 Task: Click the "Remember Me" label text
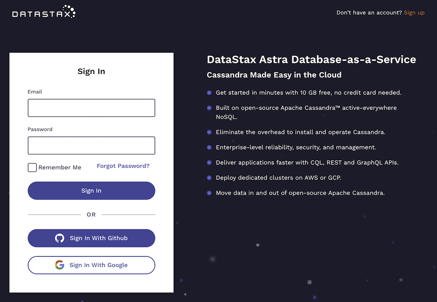[x=60, y=167]
